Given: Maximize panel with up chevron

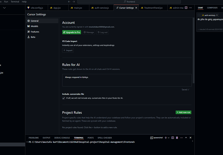Looking at the screenshot, I should (x=186, y=138).
